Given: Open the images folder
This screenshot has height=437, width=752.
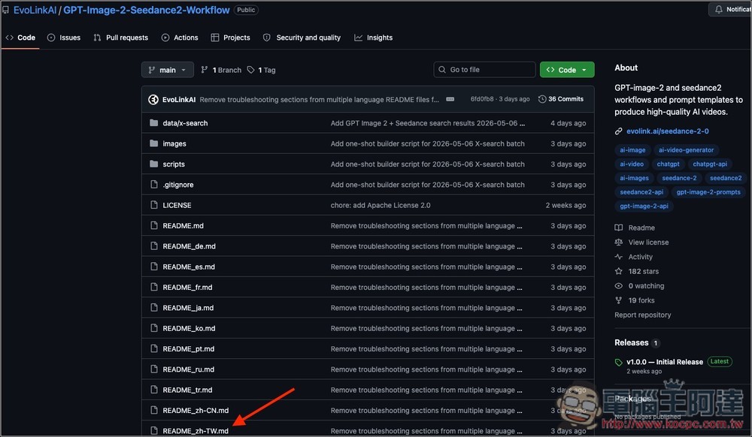Looking at the screenshot, I should tap(174, 143).
